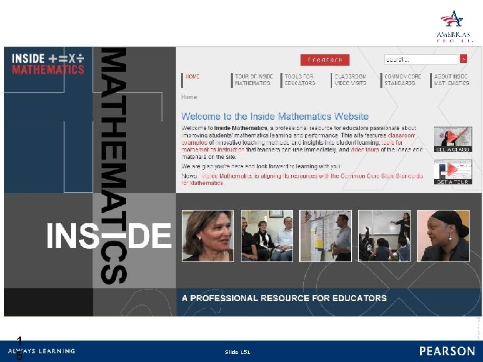The image size is (483, 362).
Task: Open the video tours link
Action: click(x=365, y=149)
